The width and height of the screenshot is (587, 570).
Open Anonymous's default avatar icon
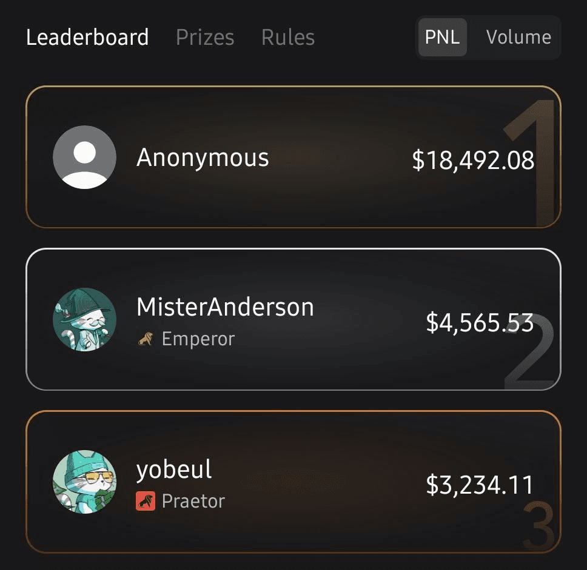[85, 157]
